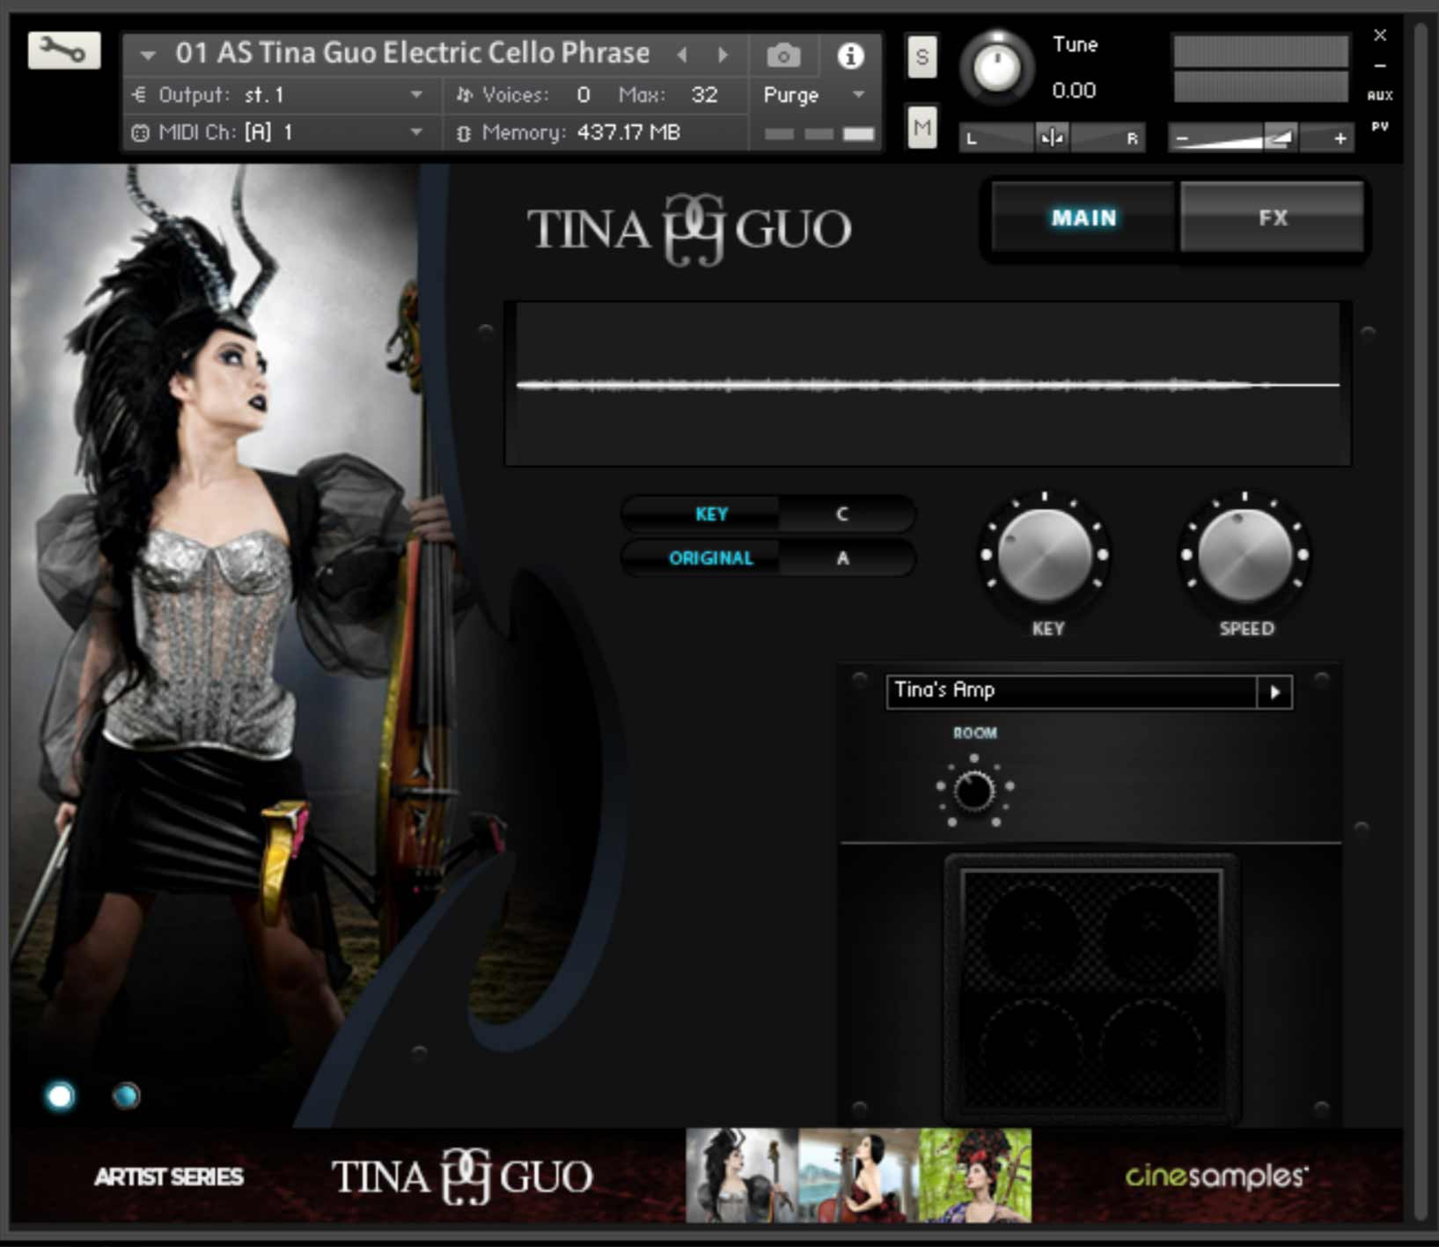Click the volume minus icon
Image resolution: width=1439 pixels, height=1247 pixels.
pyautogui.click(x=1182, y=138)
